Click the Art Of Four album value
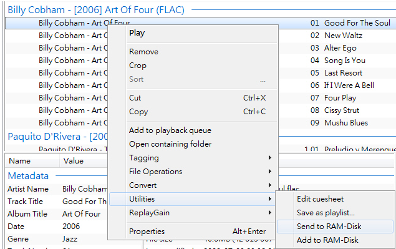The width and height of the screenshot is (396, 249). (x=81, y=214)
